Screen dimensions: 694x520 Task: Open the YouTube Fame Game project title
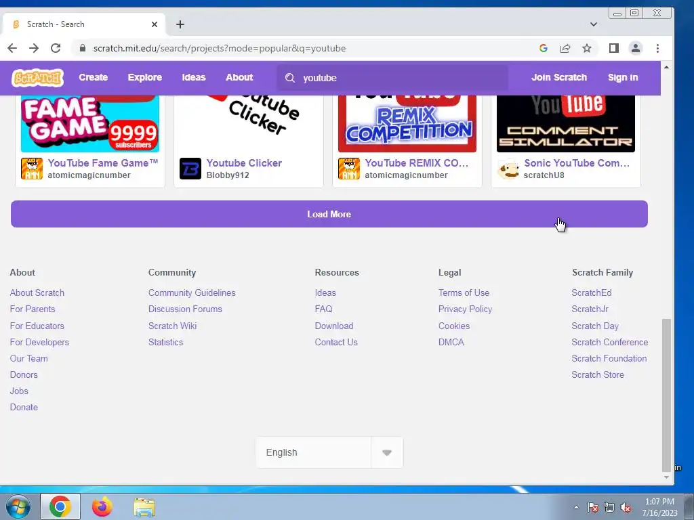click(103, 163)
